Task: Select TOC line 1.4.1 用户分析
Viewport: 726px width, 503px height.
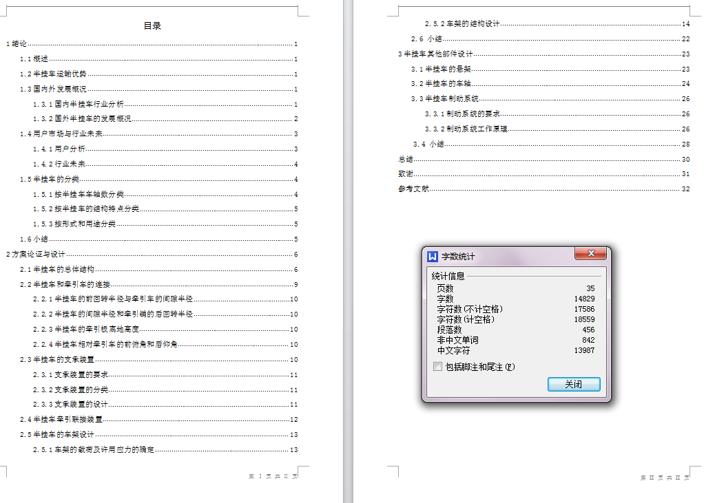Action: [165, 149]
